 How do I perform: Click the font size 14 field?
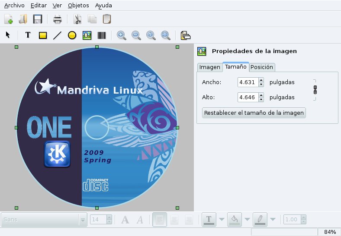point(99,220)
